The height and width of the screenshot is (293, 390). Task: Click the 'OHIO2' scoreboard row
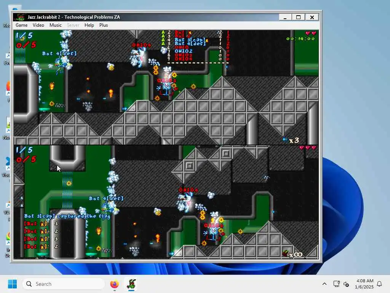point(184,51)
